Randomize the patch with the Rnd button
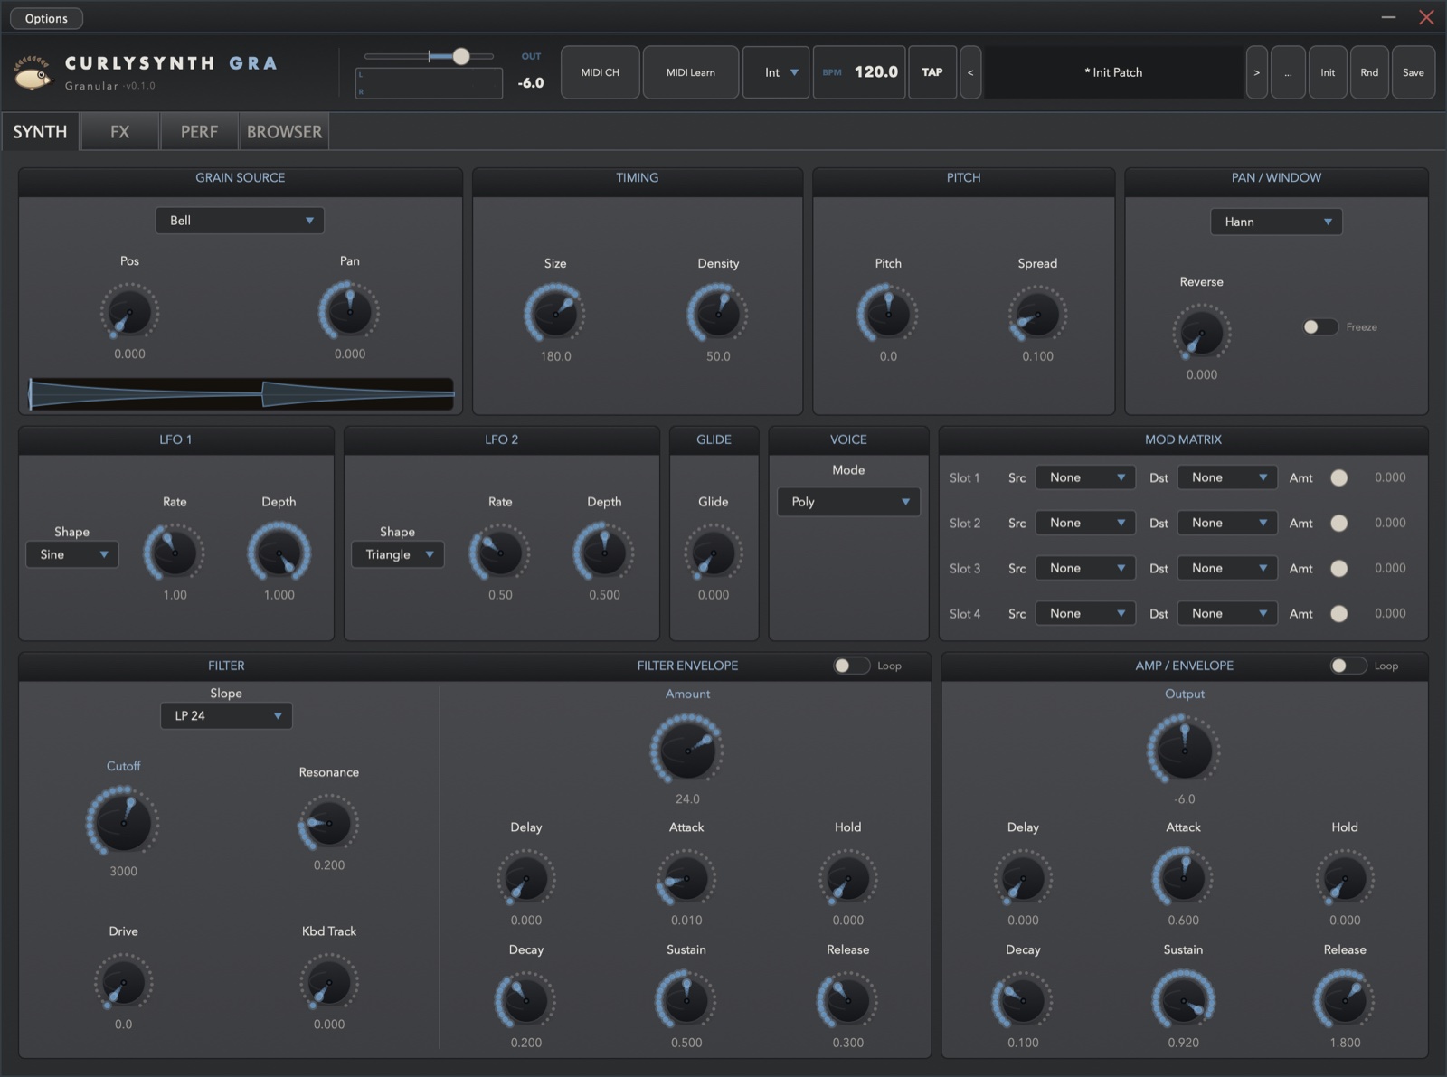Screen dimensions: 1447x1077 point(1369,72)
